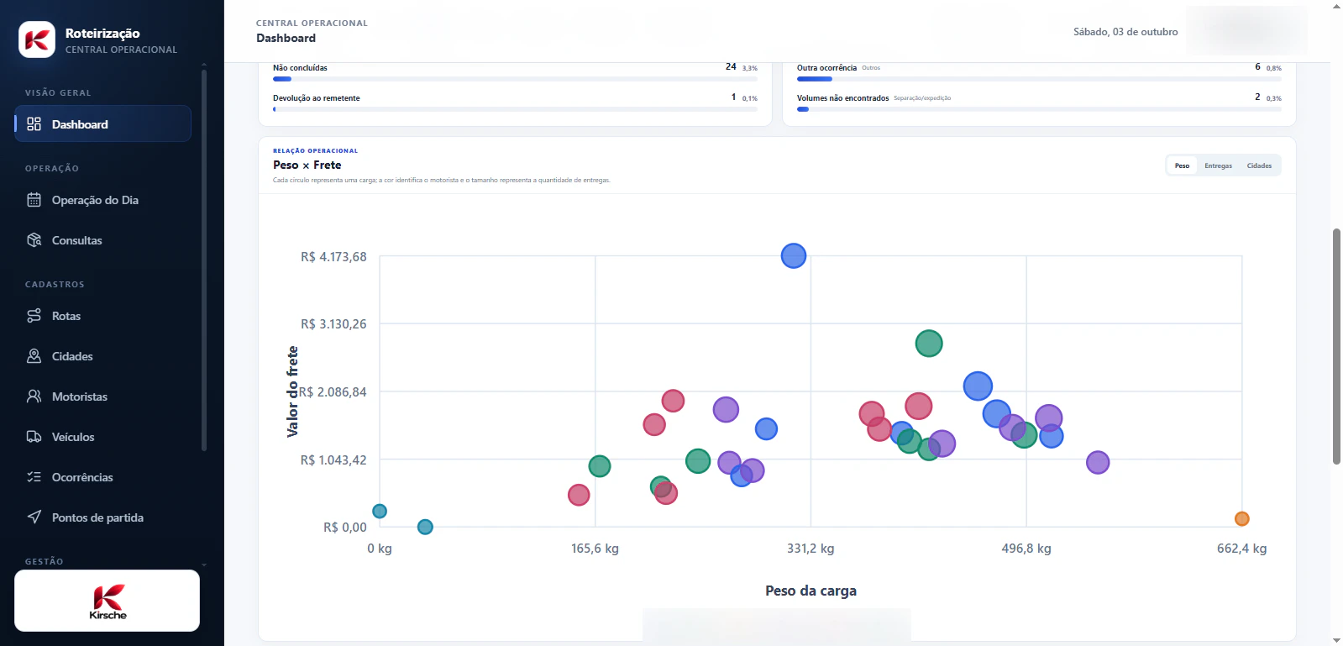
Task: Switch chart to the Peso tab
Action: [1182, 165]
